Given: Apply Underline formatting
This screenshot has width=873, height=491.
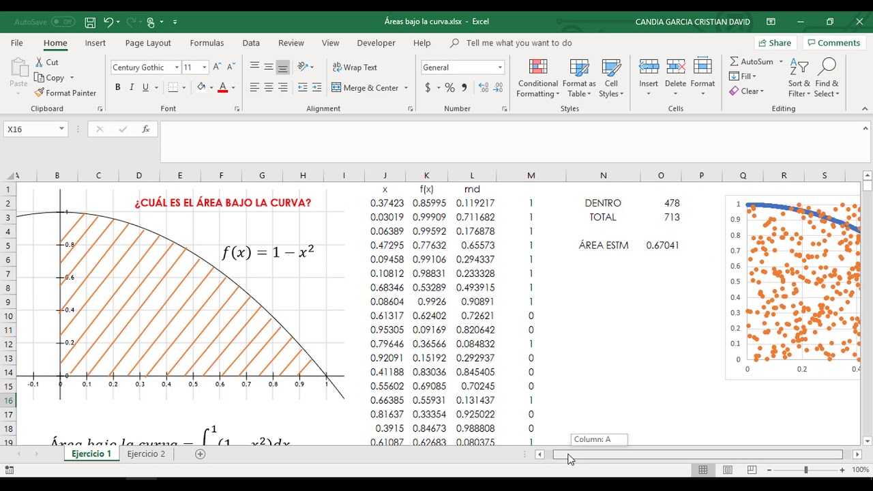Looking at the screenshot, I should 145,87.
